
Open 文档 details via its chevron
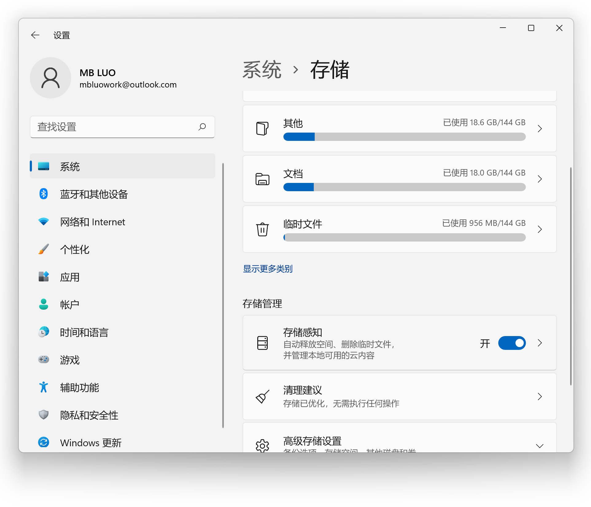tap(540, 179)
